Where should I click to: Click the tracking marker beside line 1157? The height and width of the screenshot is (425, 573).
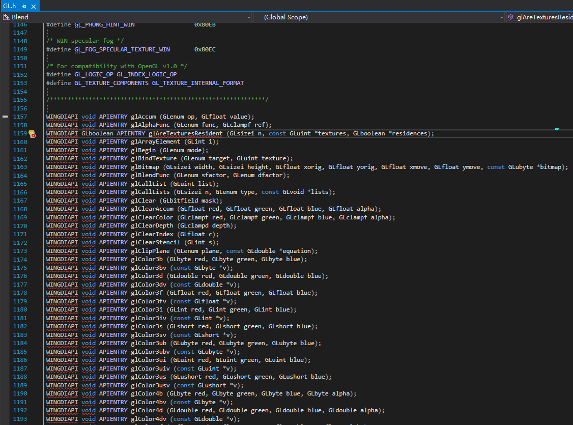point(5,116)
